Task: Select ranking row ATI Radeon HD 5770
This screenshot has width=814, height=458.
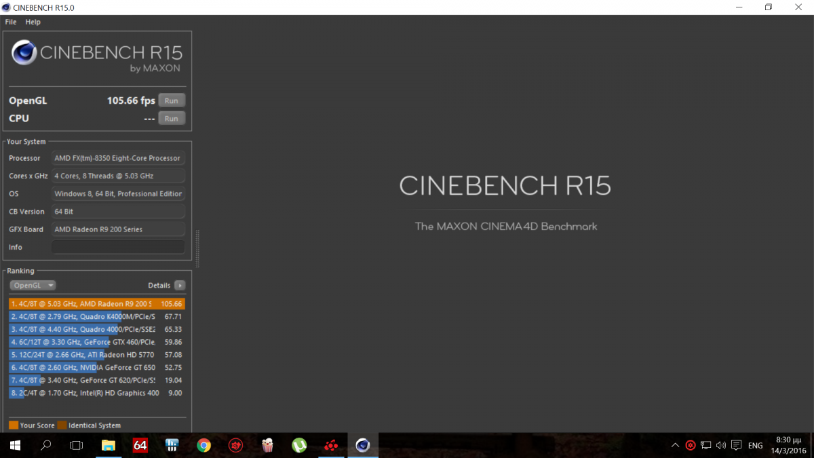Action: 97,355
